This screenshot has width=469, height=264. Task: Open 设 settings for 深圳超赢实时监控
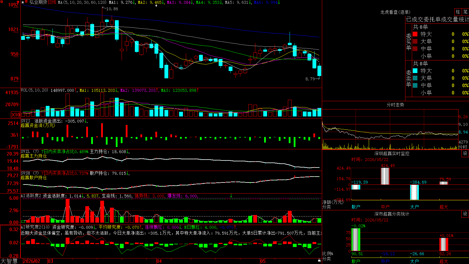point(465,153)
